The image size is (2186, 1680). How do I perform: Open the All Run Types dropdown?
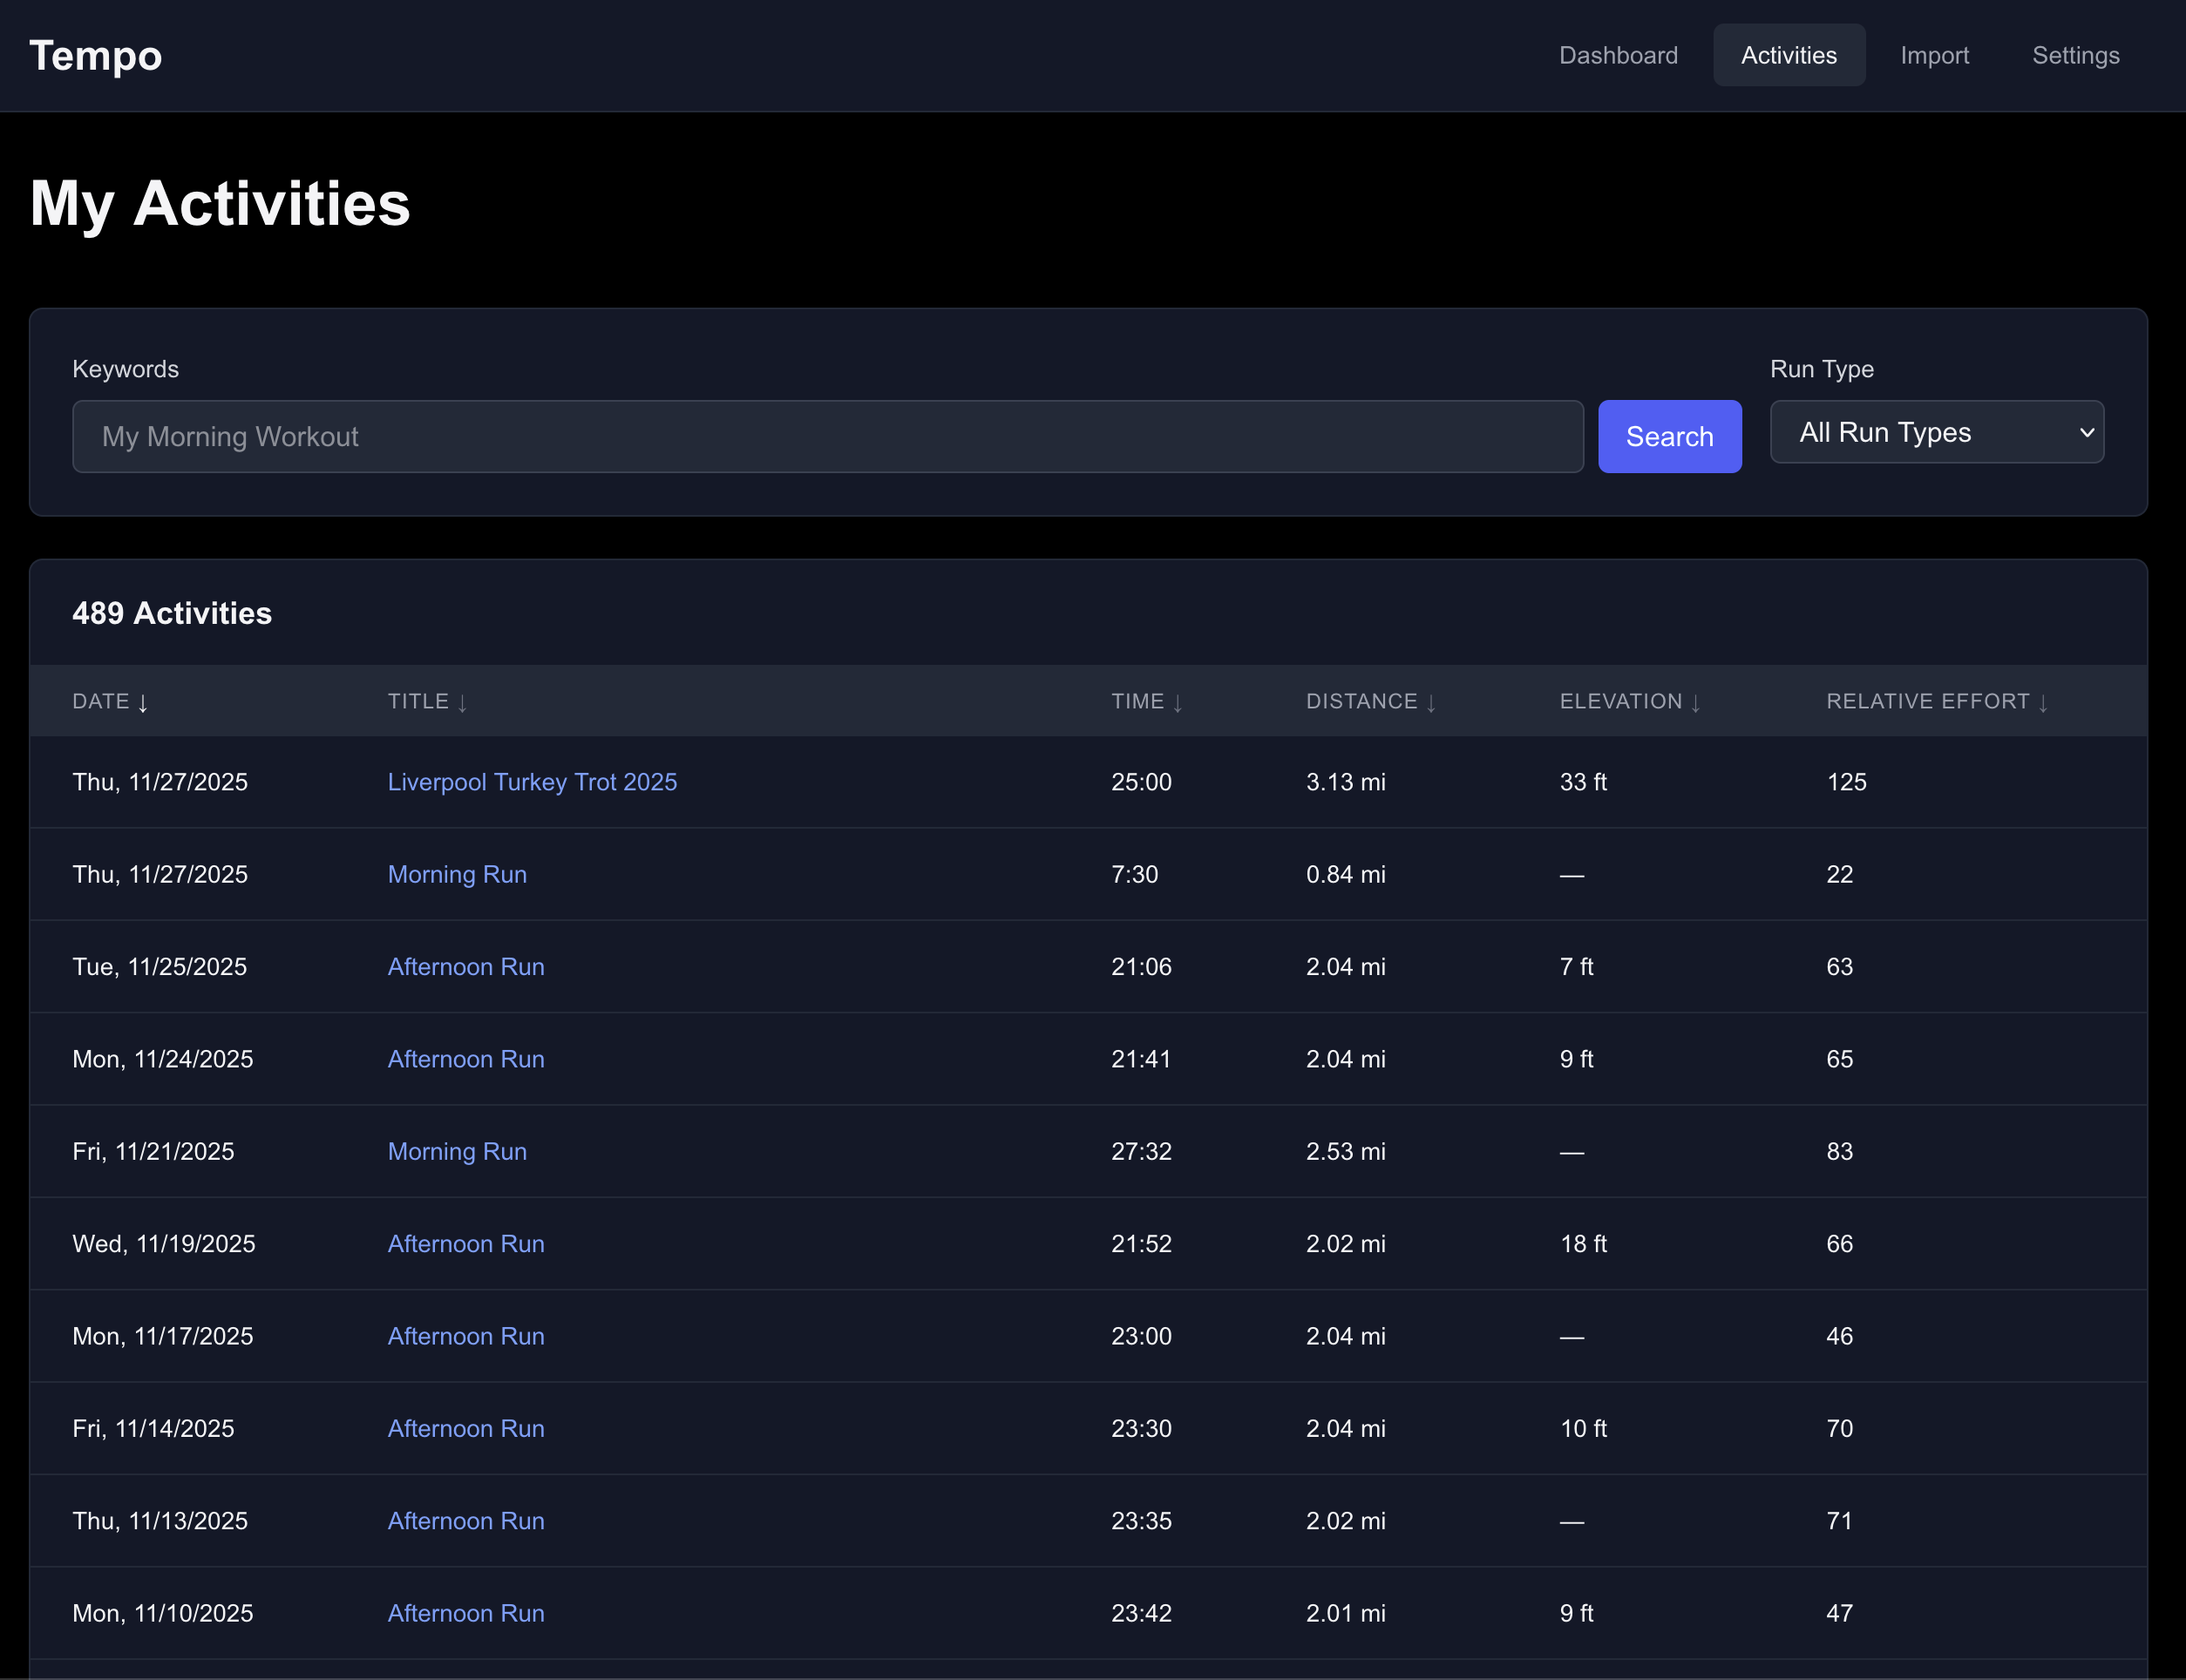coord(1936,432)
